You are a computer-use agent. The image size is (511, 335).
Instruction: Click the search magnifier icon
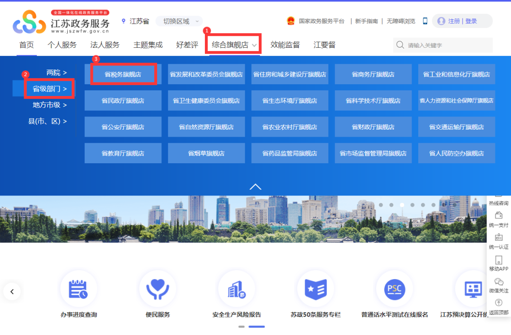click(400, 44)
